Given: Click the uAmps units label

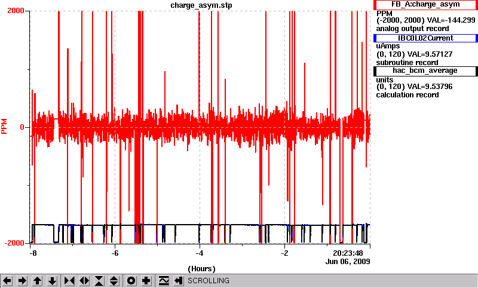Looking at the screenshot, I should (x=388, y=47).
